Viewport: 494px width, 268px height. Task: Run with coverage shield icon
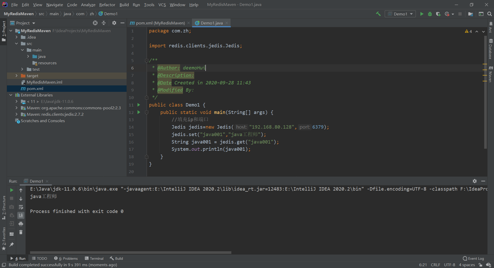[438, 14]
